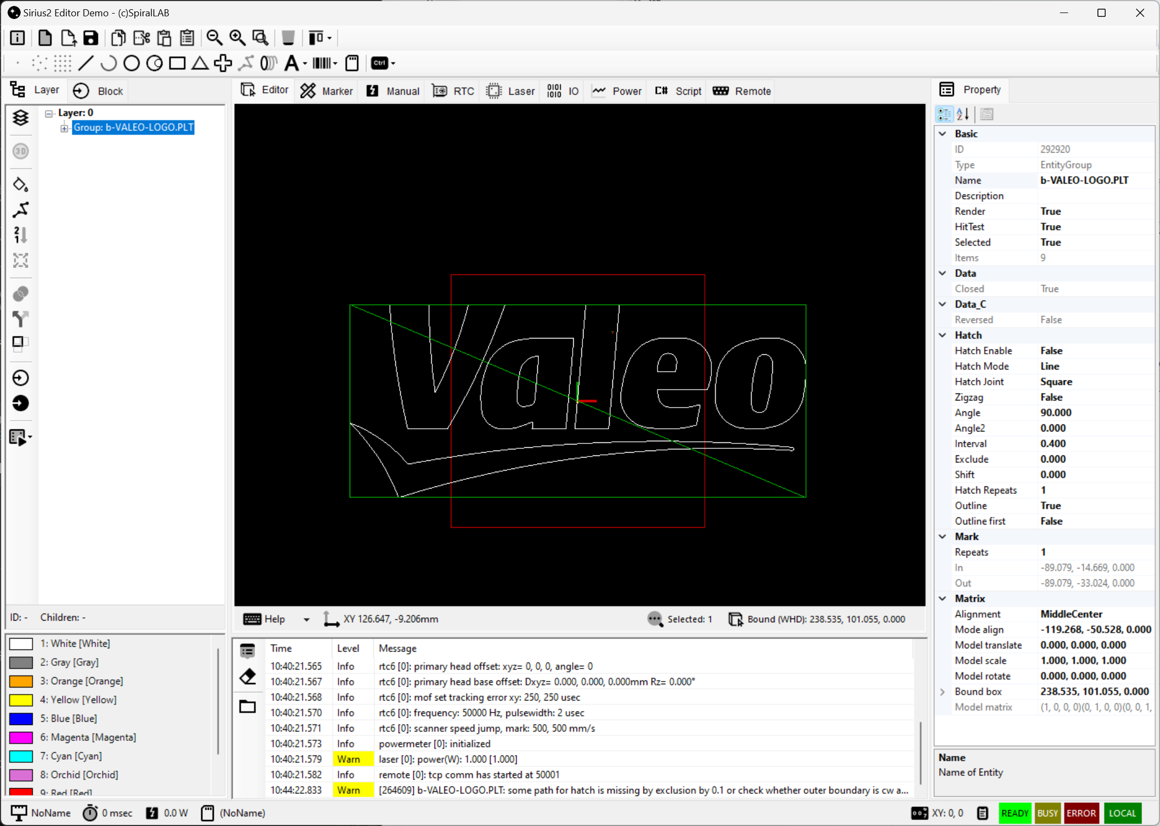The width and height of the screenshot is (1160, 826).
Task: Open the Remote tab
Action: tap(742, 91)
